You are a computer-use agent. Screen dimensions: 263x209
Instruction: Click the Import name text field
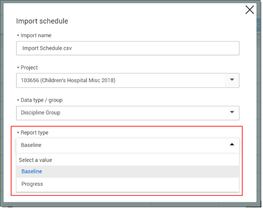pos(127,48)
